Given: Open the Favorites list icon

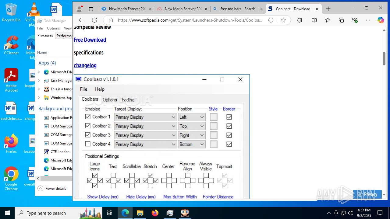Looking at the screenshot, I should 328,20.
